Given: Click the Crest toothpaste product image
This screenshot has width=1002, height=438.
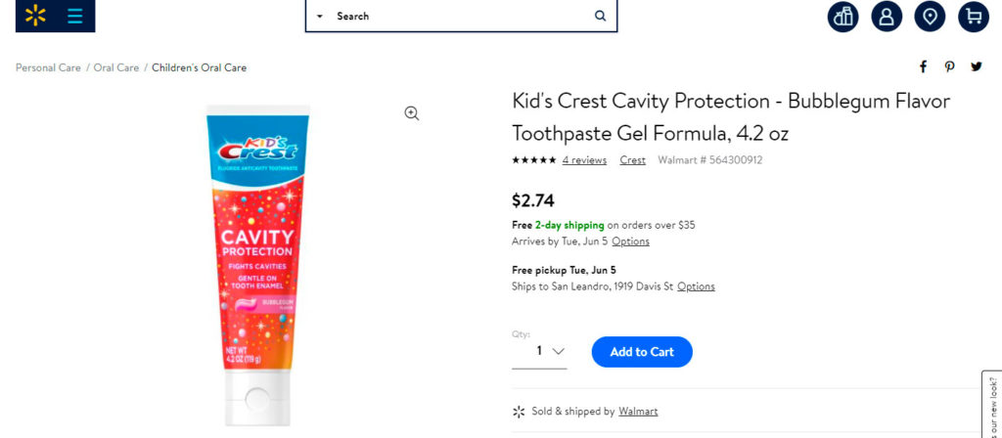Looking at the screenshot, I should (x=258, y=264).
